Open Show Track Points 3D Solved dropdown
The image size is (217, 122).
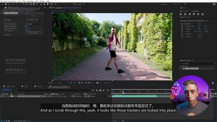pyautogui.click(x=34, y=24)
